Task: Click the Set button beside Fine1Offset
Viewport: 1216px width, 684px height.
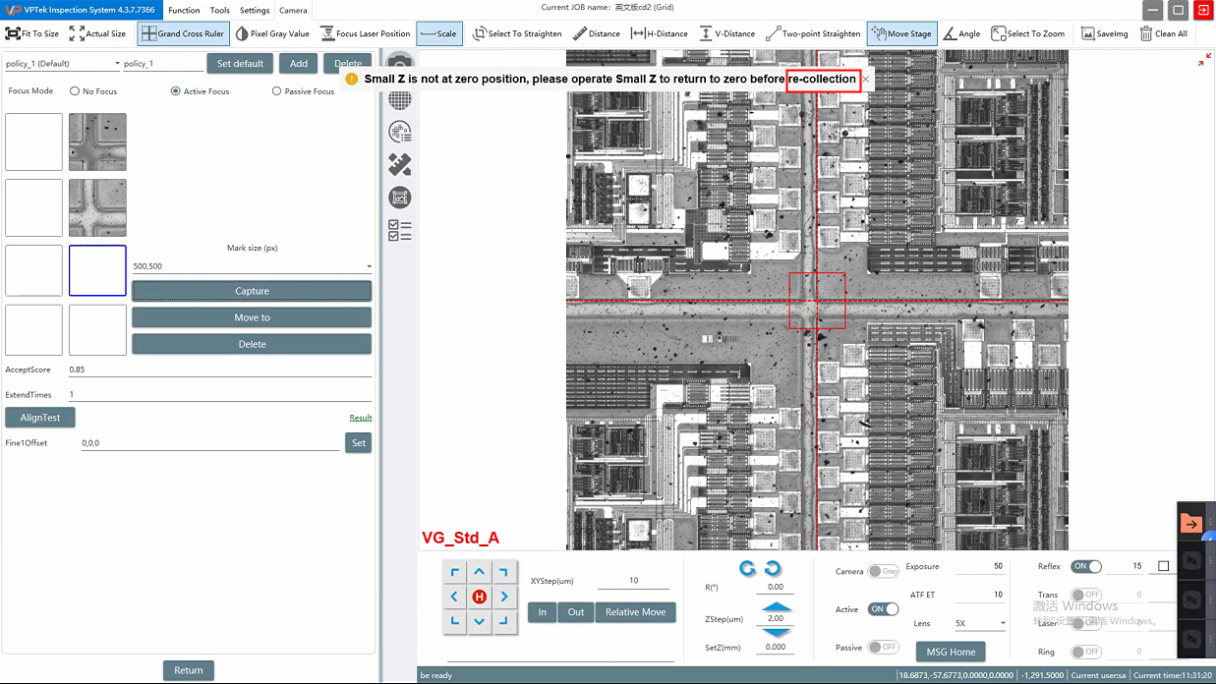Action: (x=359, y=443)
